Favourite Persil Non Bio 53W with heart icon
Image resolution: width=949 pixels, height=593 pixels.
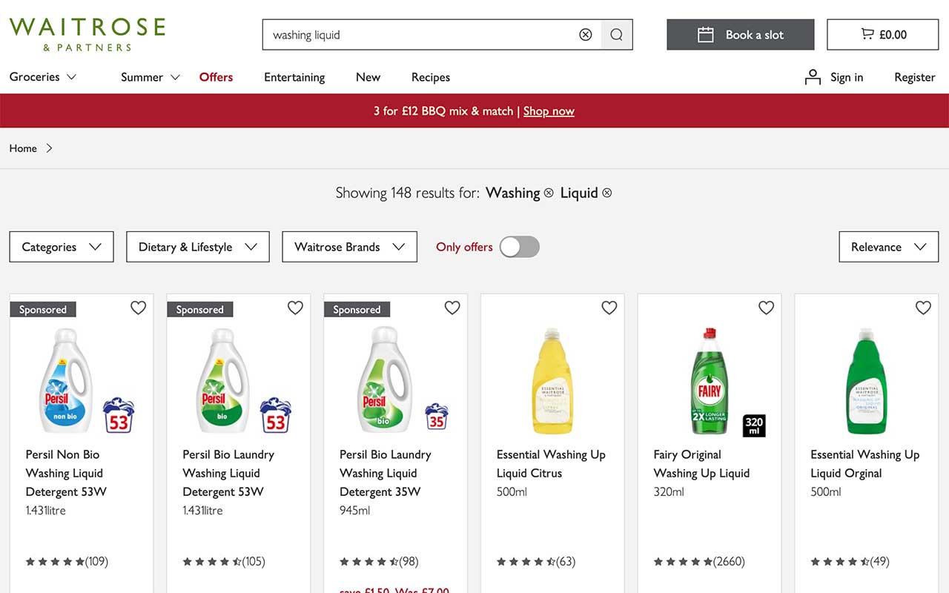[139, 308]
